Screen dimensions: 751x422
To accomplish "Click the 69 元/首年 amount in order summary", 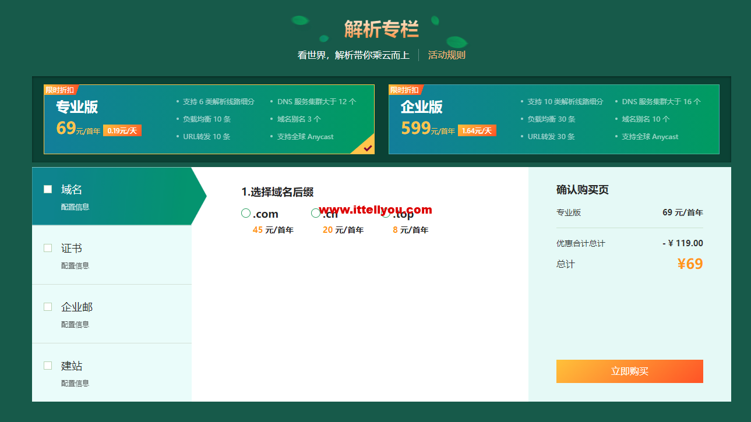I will 683,212.
